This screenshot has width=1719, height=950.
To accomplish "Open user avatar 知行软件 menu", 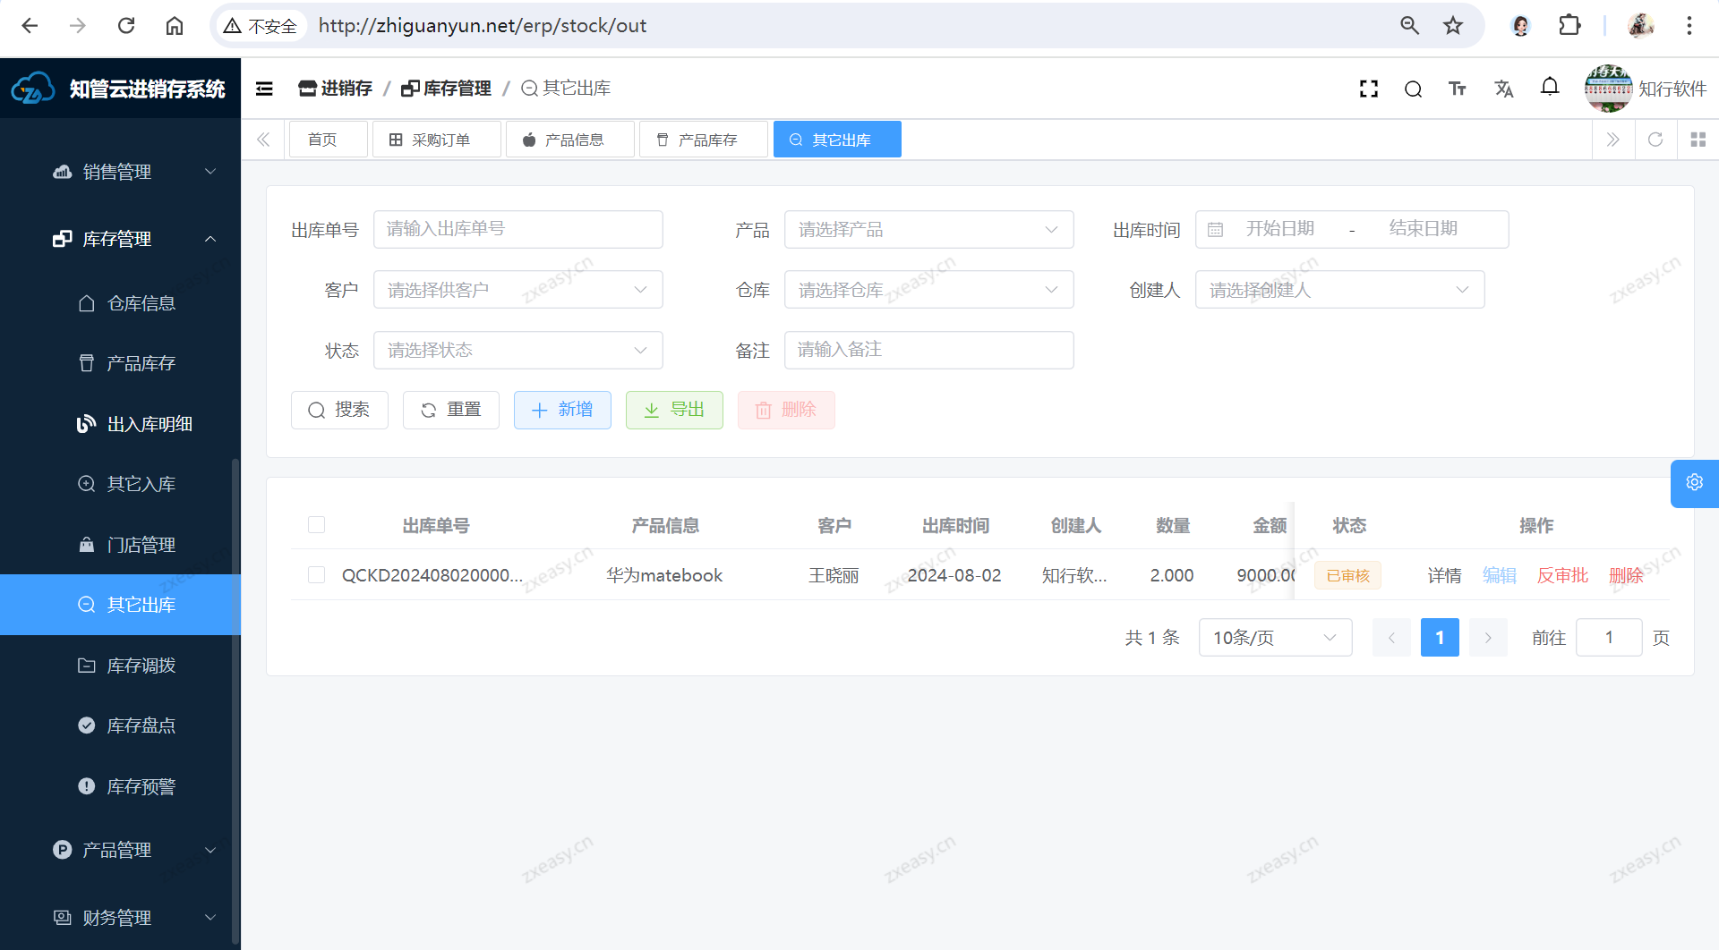I will click(1646, 89).
